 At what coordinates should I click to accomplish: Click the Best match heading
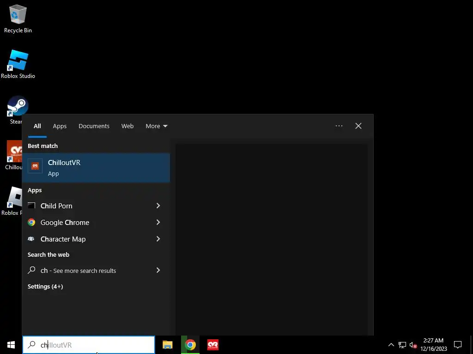(42, 146)
